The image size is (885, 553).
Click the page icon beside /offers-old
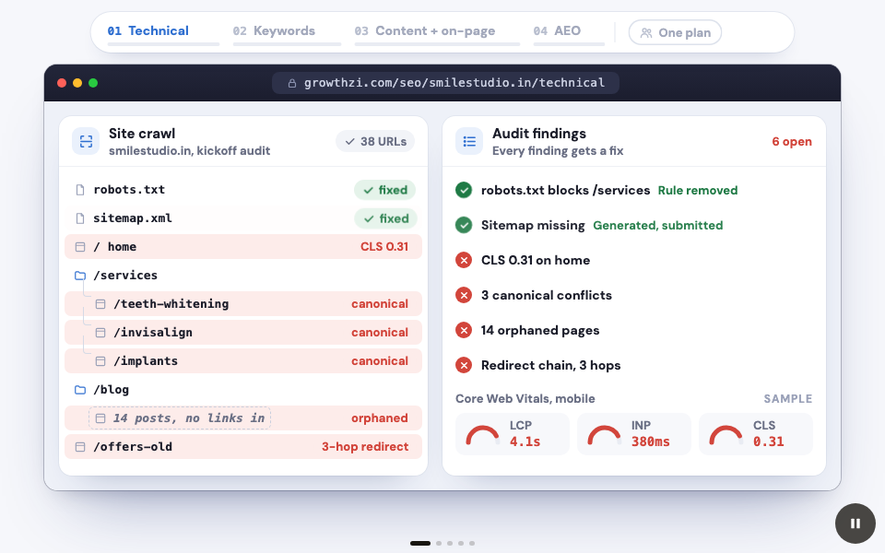[x=80, y=447]
